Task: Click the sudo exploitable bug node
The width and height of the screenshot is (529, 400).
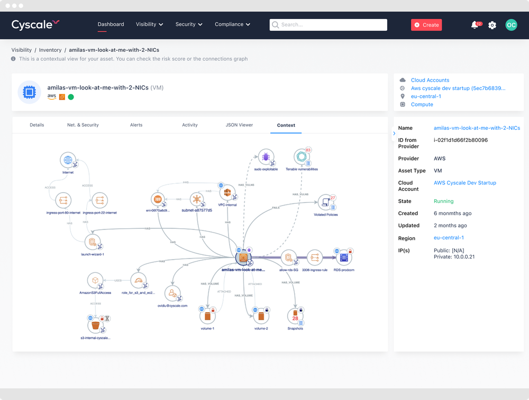Action: [x=266, y=157]
